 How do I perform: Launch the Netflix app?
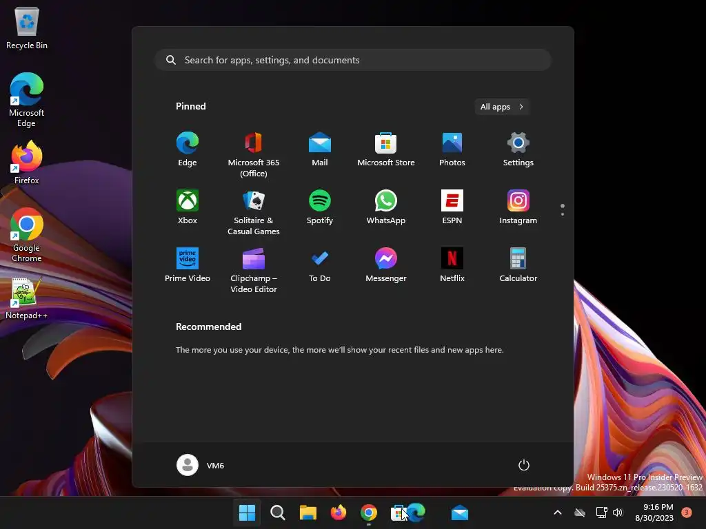452,265
